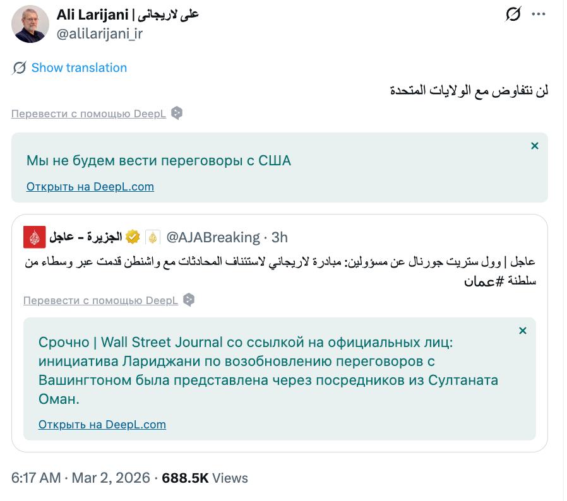This screenshot has height=501, width=567.
Task: Open the DeepL.com link inside the quoted translation
Action: coord(102,424)
